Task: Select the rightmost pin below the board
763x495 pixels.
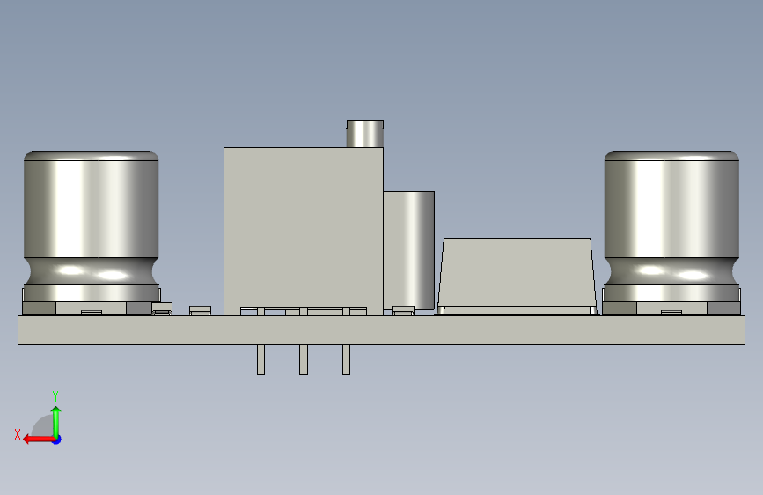Action: (x=347, y=360)
